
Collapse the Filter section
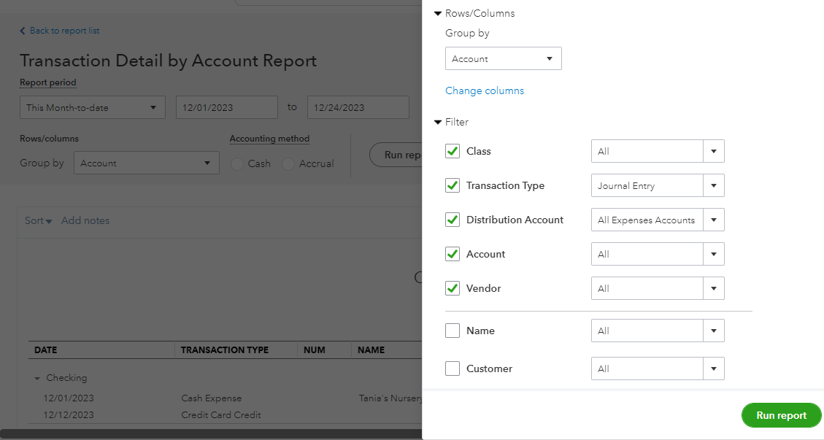point(438,122)
